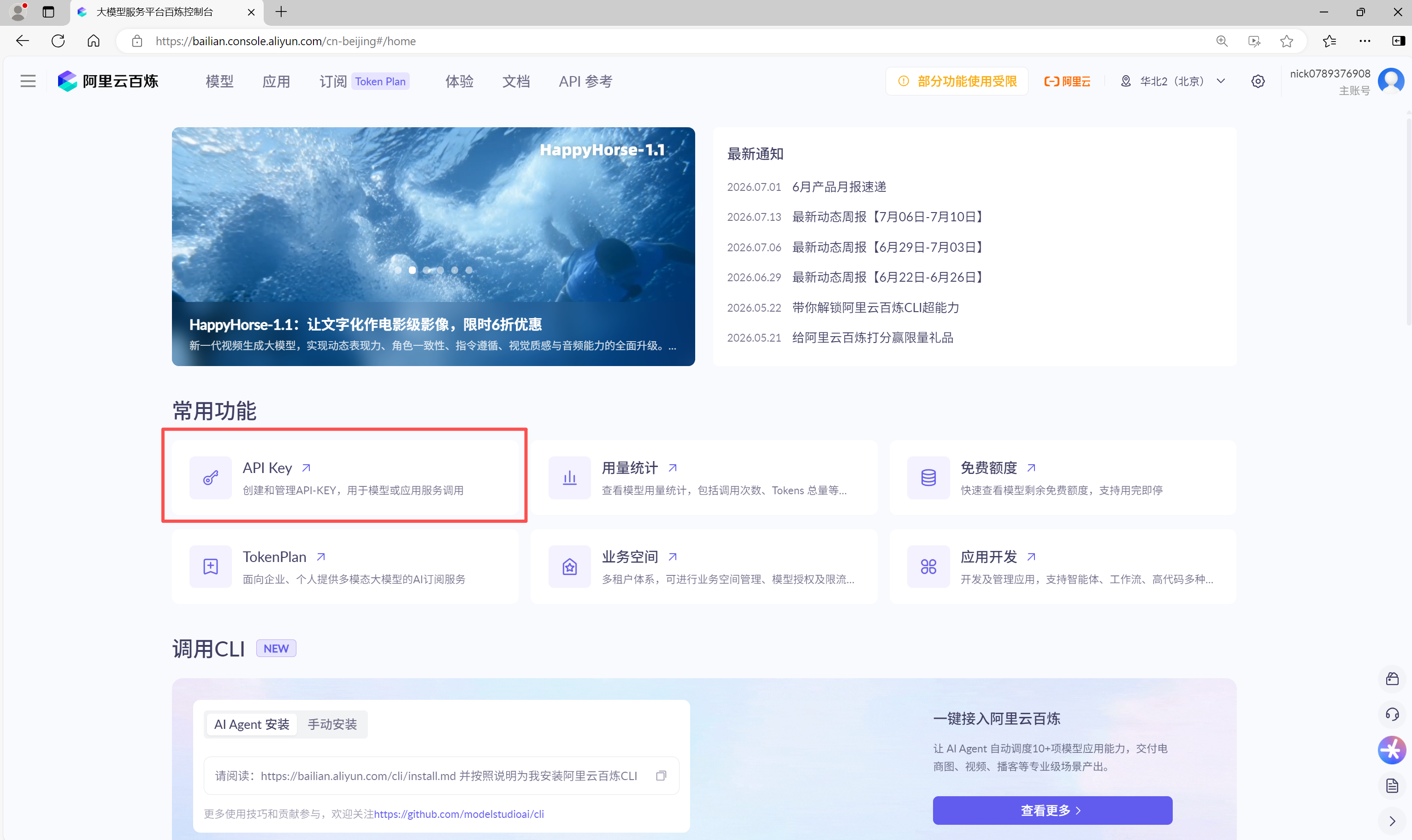Launch the colorful AI assistant floating icon
The image size is (1412, 840).
point(1392,750)
